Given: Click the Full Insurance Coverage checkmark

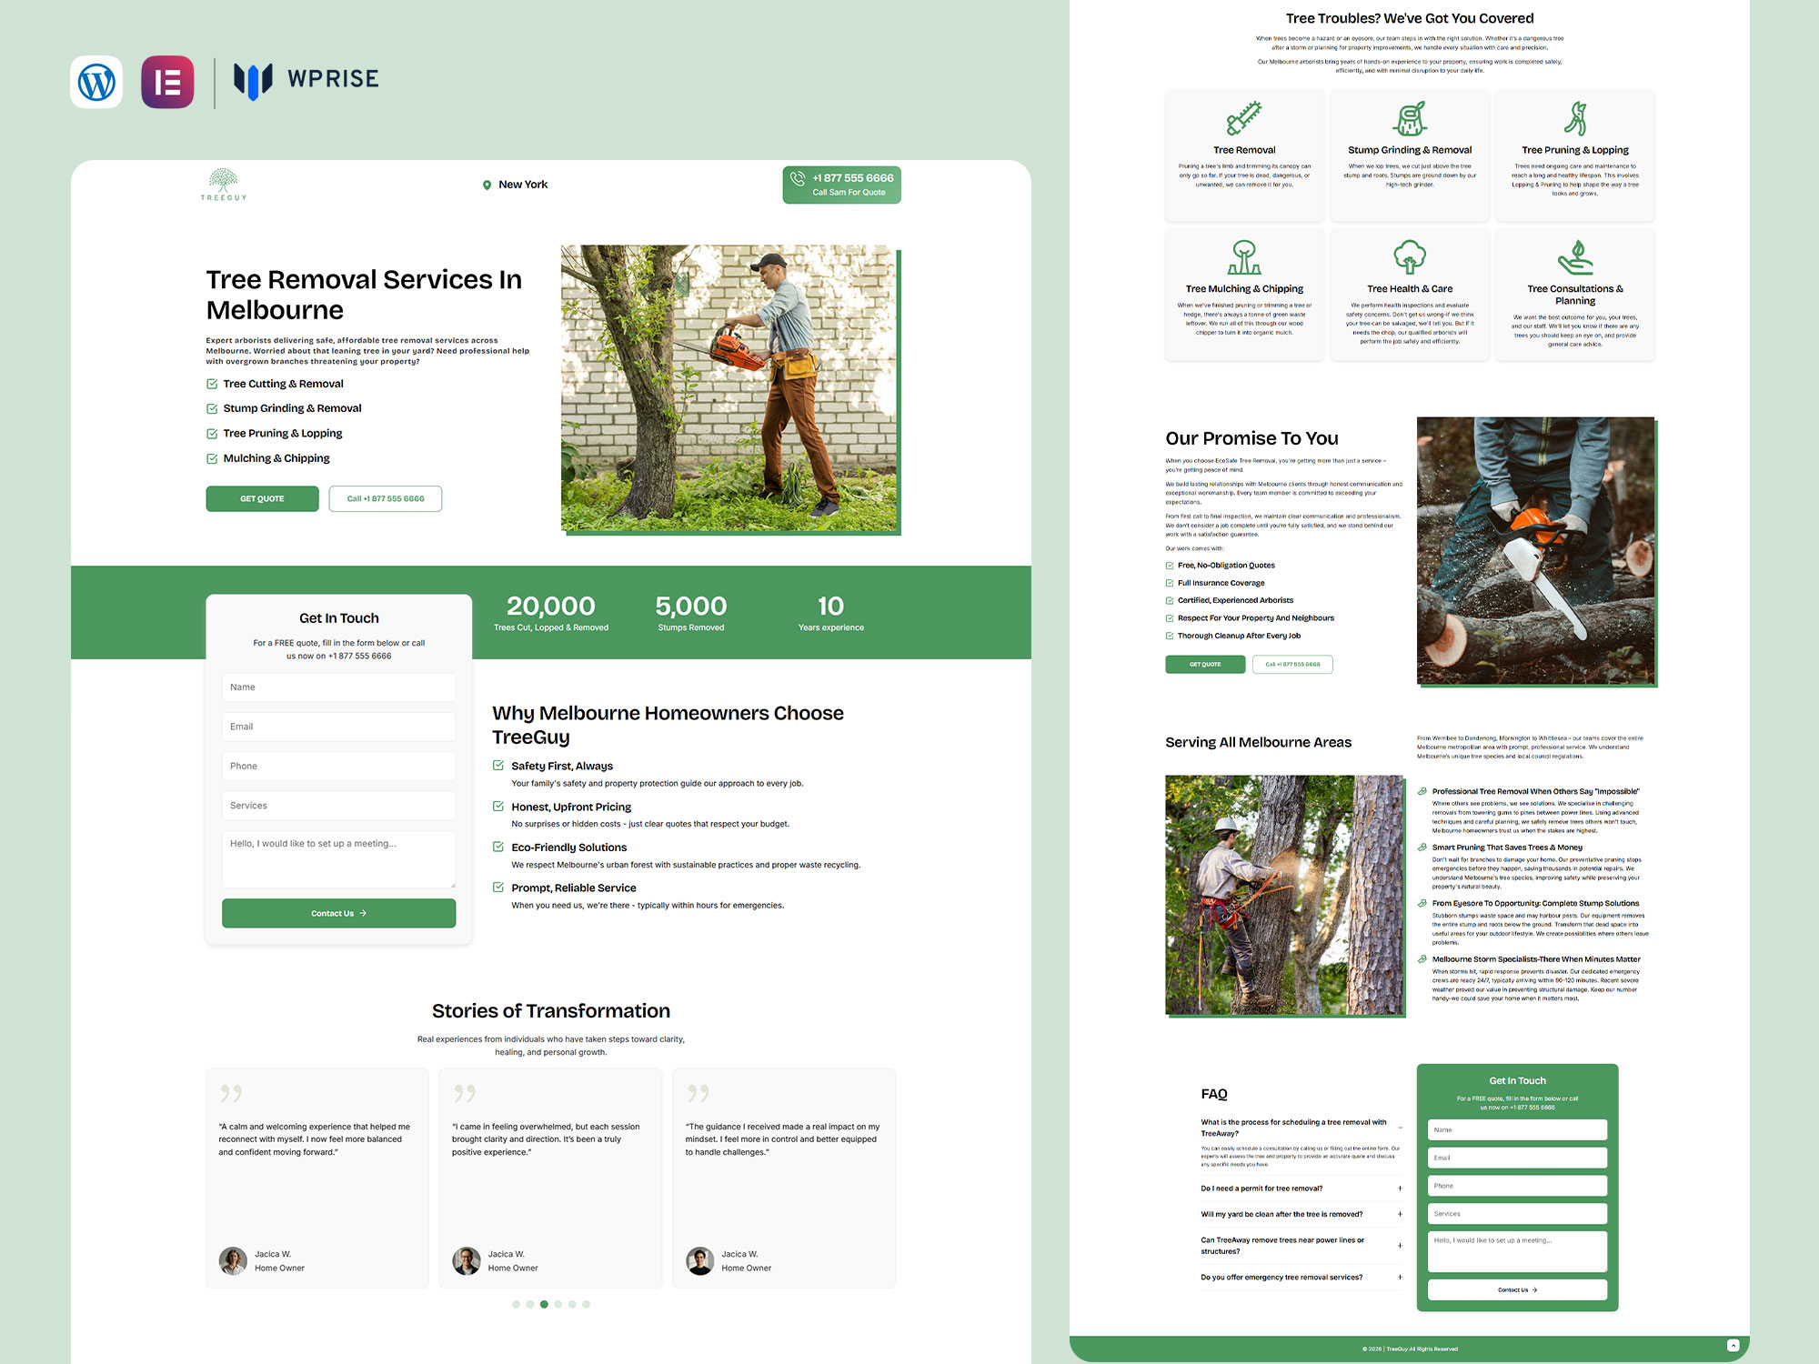Looking at the screenshot, I should 1170,583.
